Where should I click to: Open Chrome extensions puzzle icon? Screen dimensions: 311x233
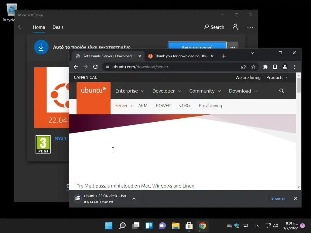(265, 67)
